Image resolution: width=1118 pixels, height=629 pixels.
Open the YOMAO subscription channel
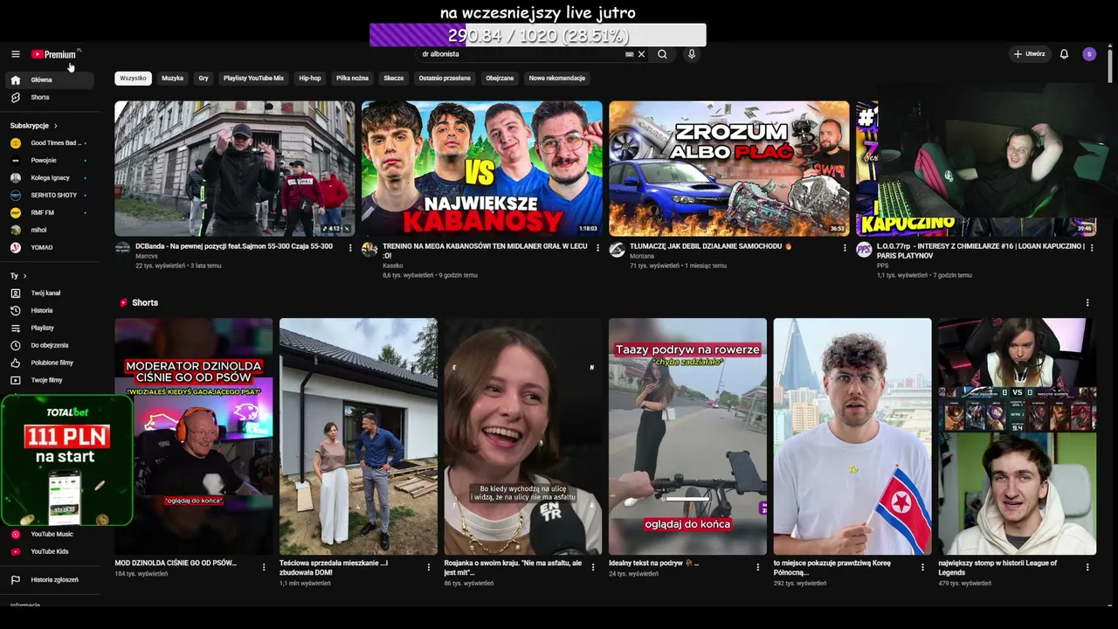tap(50, 247)
